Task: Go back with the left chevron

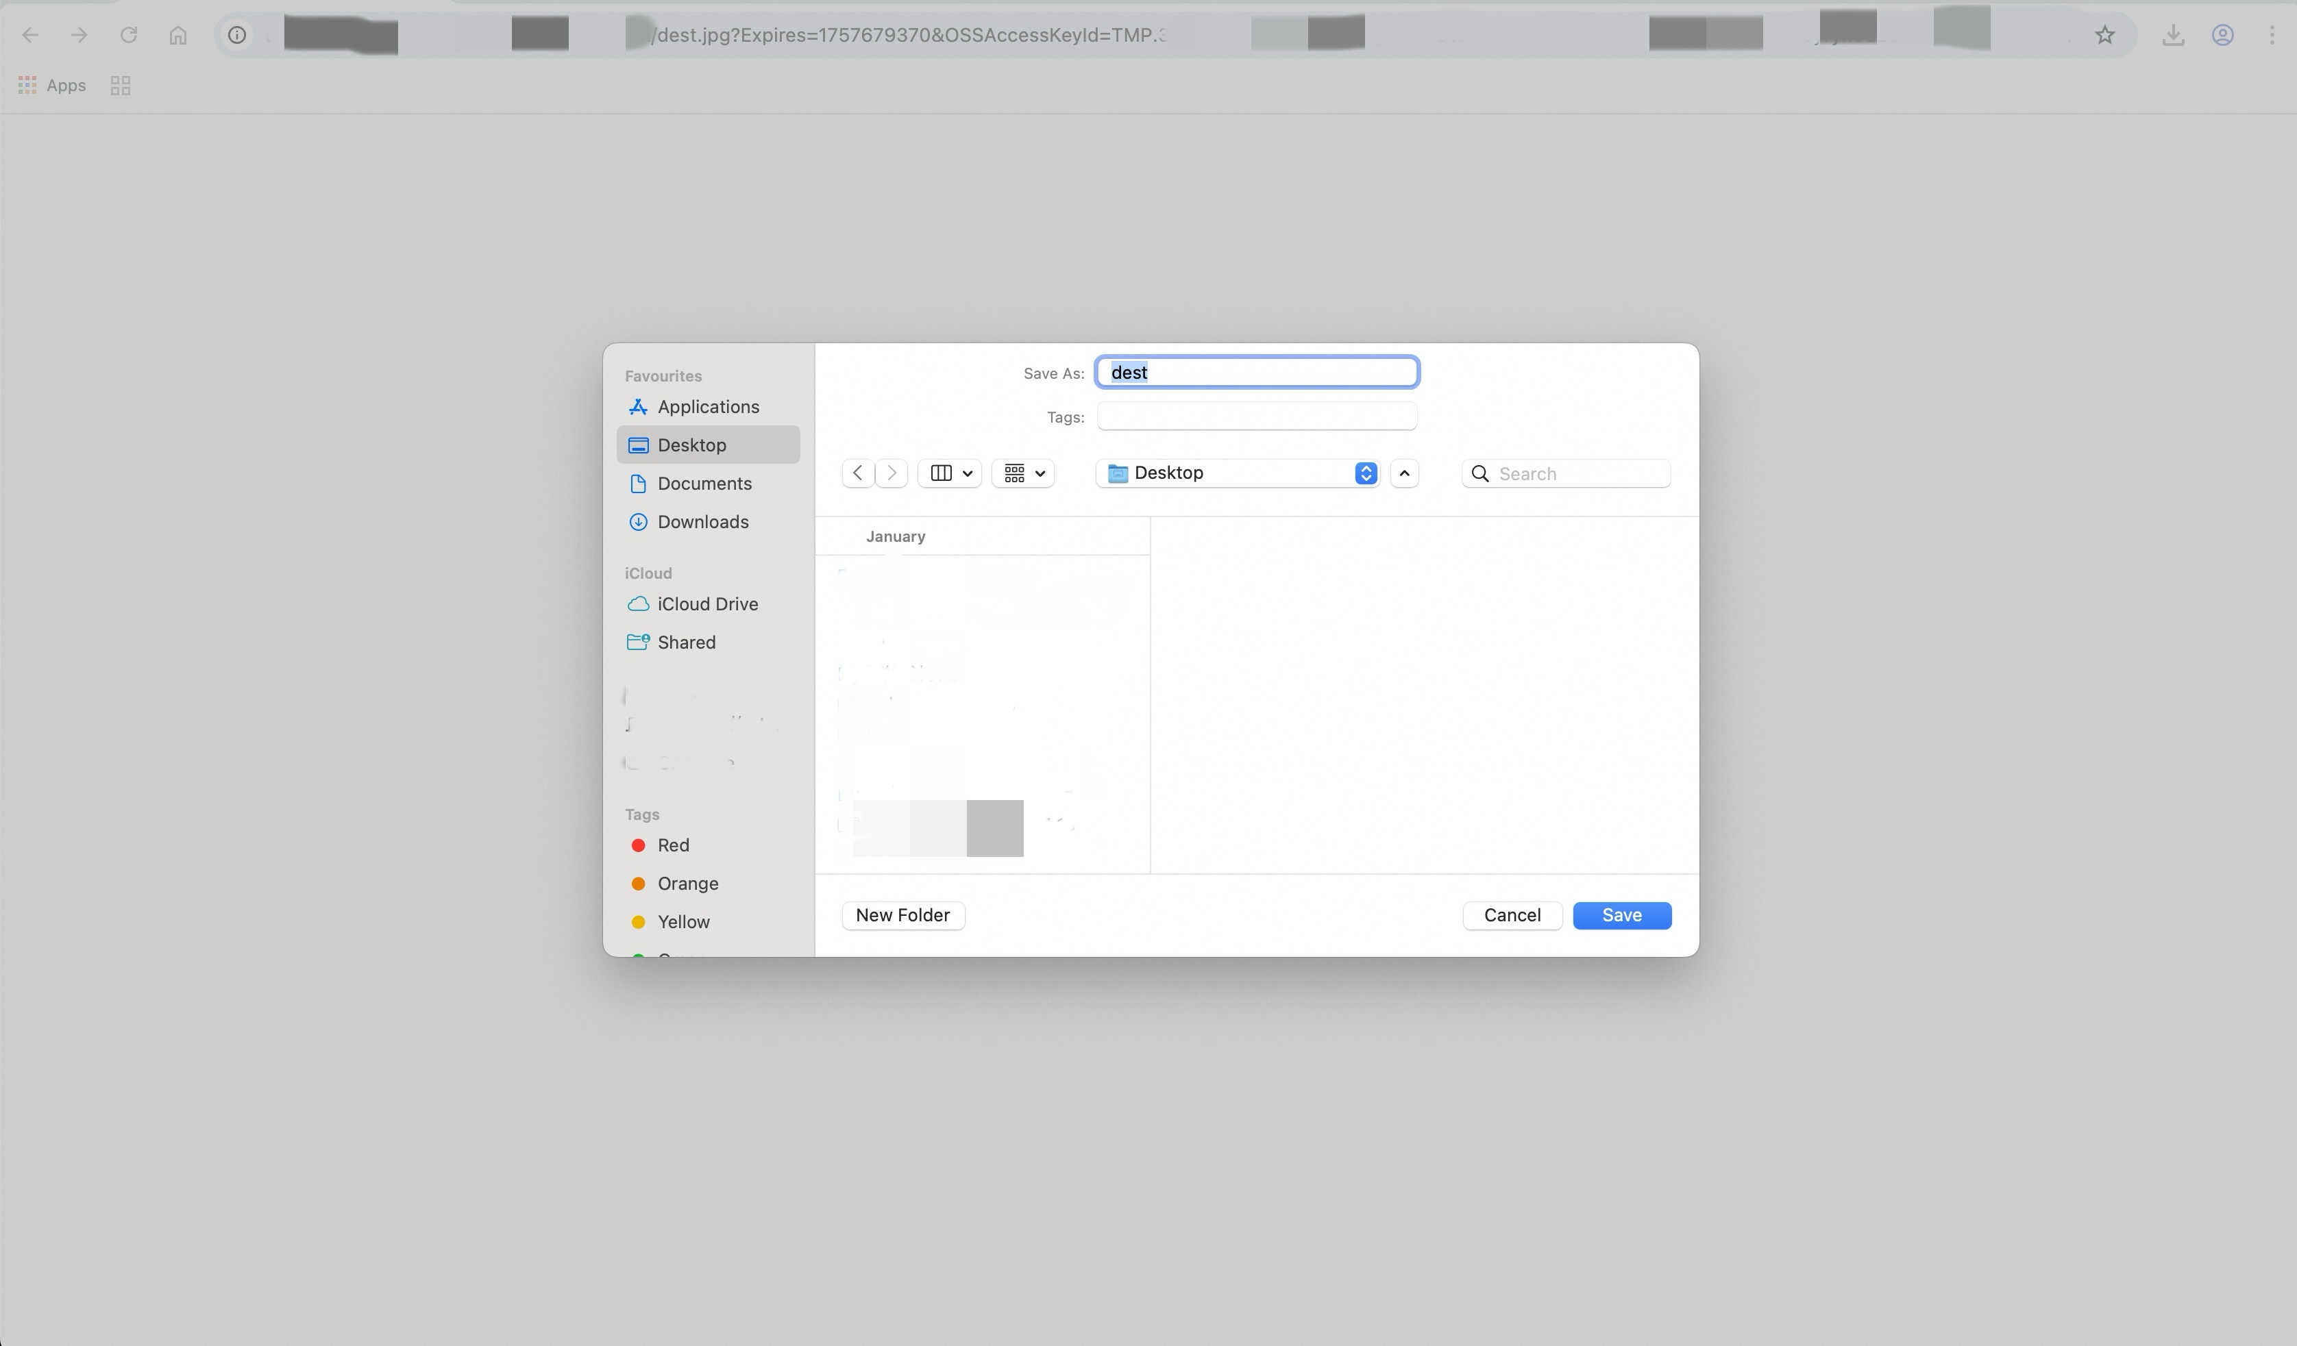Action: pos(858,473)
